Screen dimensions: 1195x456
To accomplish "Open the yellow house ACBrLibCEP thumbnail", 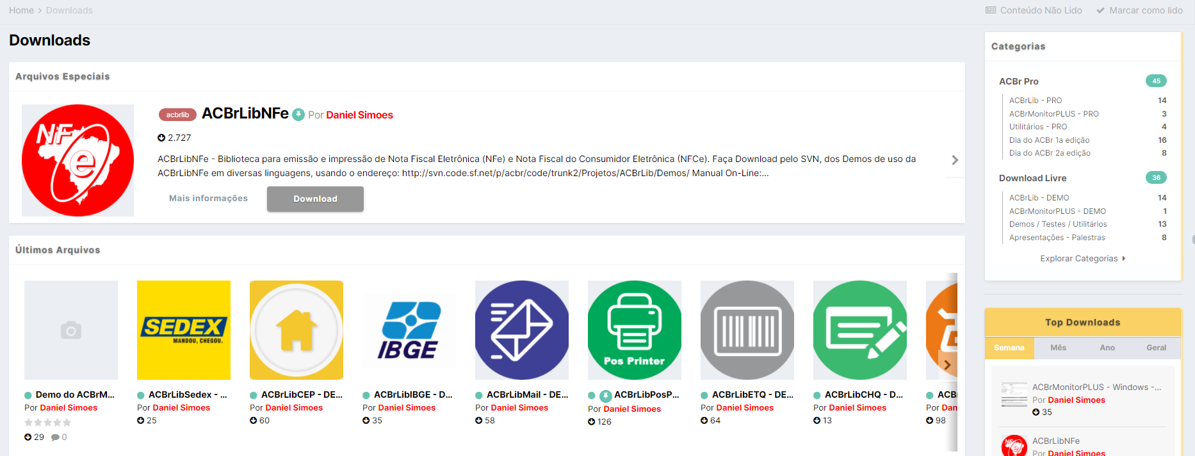I will pos(297,330).
